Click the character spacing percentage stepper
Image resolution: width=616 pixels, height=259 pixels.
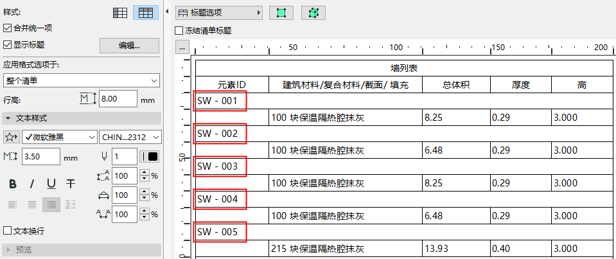[145, 214]
